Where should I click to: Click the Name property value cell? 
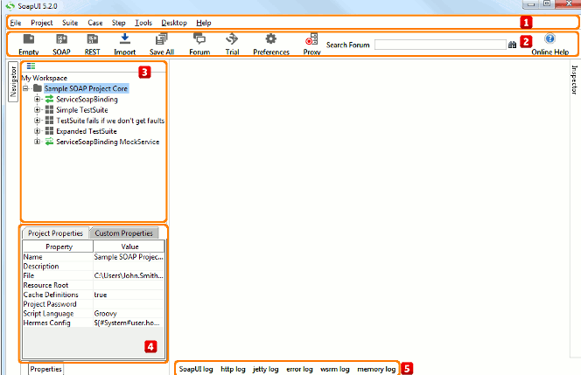[x=129, y=256]
